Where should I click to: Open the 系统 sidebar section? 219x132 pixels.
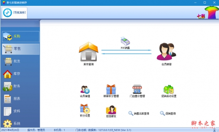click(x=21, y=123)
